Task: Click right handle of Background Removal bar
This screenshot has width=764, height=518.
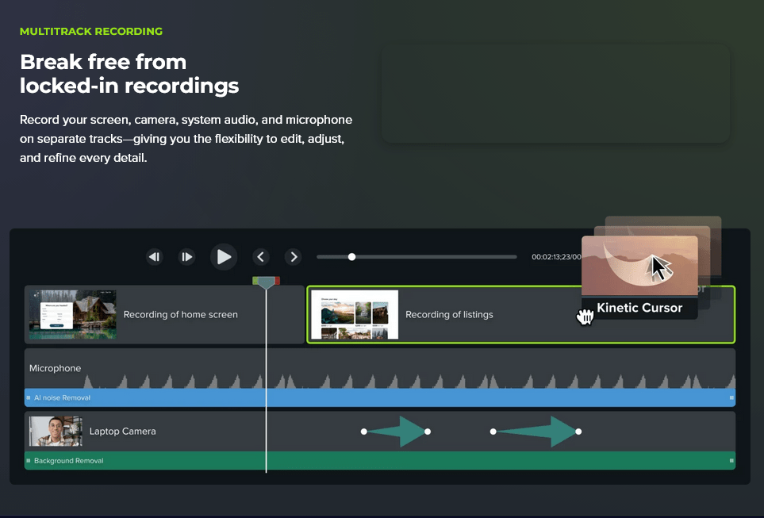Action: tap(731, 461)
